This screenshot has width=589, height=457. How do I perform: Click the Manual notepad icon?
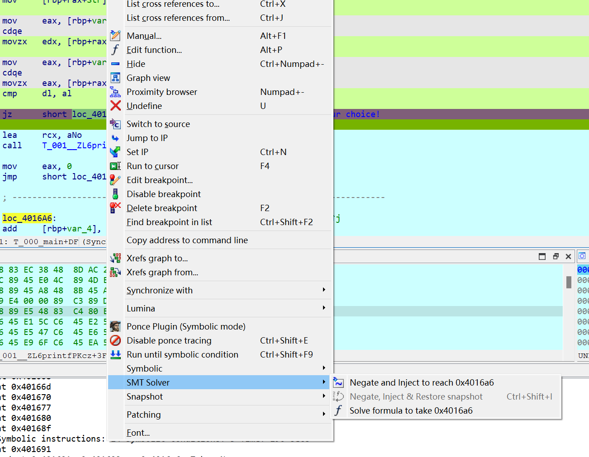pos(115,36)
